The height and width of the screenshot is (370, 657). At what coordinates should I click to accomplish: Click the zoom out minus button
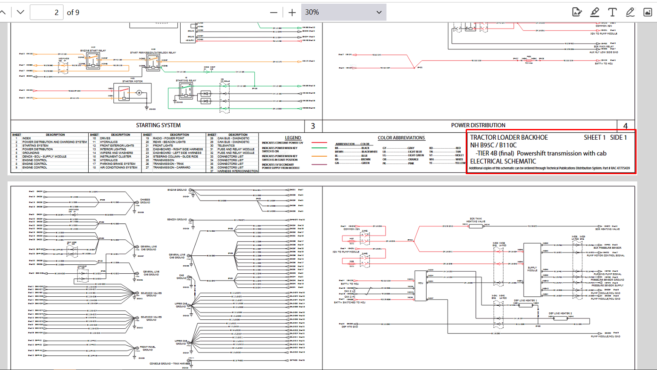click(x=274, y=12)
